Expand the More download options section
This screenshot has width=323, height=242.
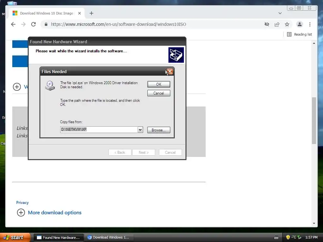21,213
